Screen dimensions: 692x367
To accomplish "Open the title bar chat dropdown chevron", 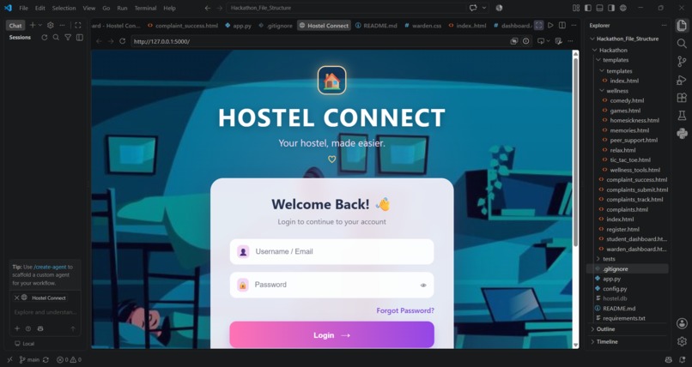I will (484, 8).
